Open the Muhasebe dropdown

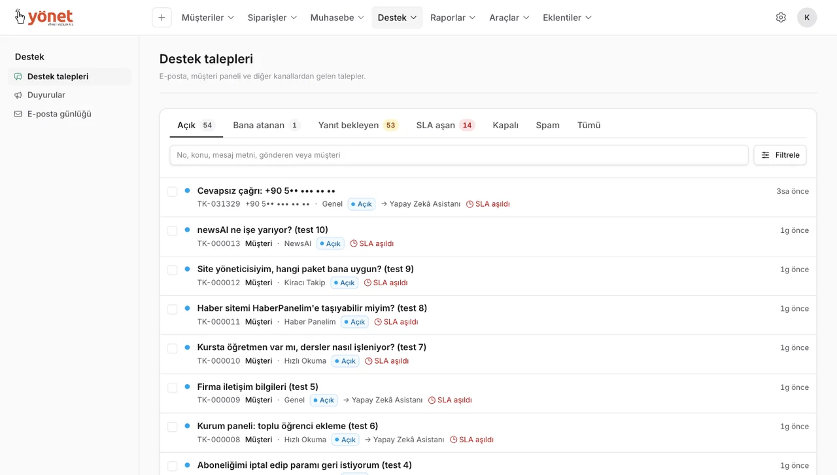[x=337, y=18]
